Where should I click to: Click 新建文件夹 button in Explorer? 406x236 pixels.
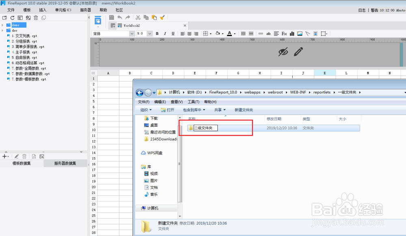[244, 110]
